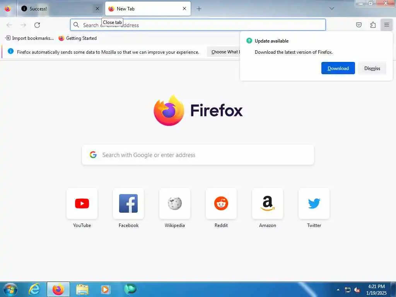Go back one page
Viewport: 396px width, 297px height.
9,25
